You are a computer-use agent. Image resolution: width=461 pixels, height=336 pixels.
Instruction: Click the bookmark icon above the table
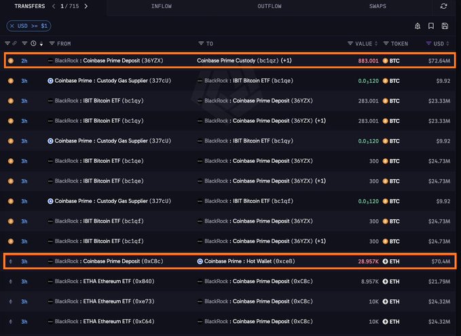click(x=431, y=26)
